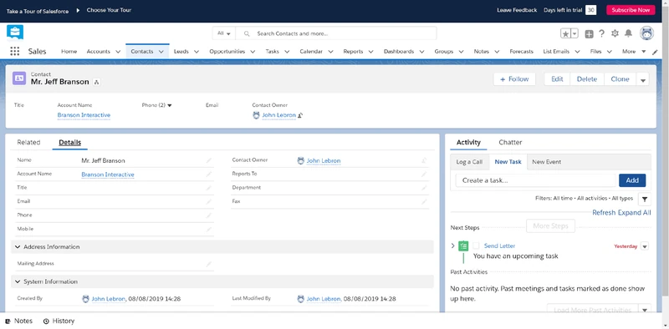Edit the Department pencil icon
669x329 pixels.
pyautogui.click(x=424, y=188)
